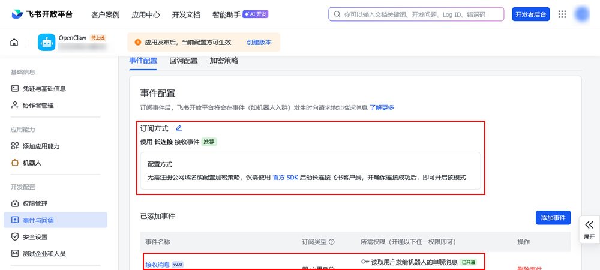The width and height of the screenshot is (600, 270).
Task: Click the home icon in breadcrumb
Action: [14, 42]
